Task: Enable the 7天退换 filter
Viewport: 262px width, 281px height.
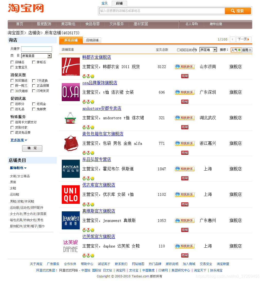Action: [34, 81]
